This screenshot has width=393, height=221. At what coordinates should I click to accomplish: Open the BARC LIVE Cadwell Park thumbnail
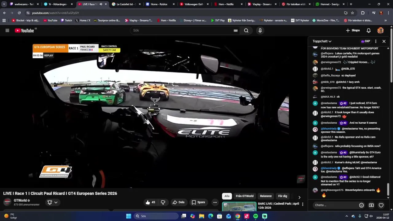click(239, 206)
